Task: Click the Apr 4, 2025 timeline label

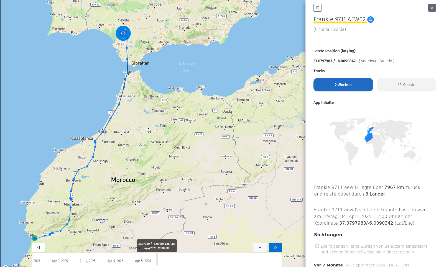Action: pyautogui.click(x=88, y=261)
